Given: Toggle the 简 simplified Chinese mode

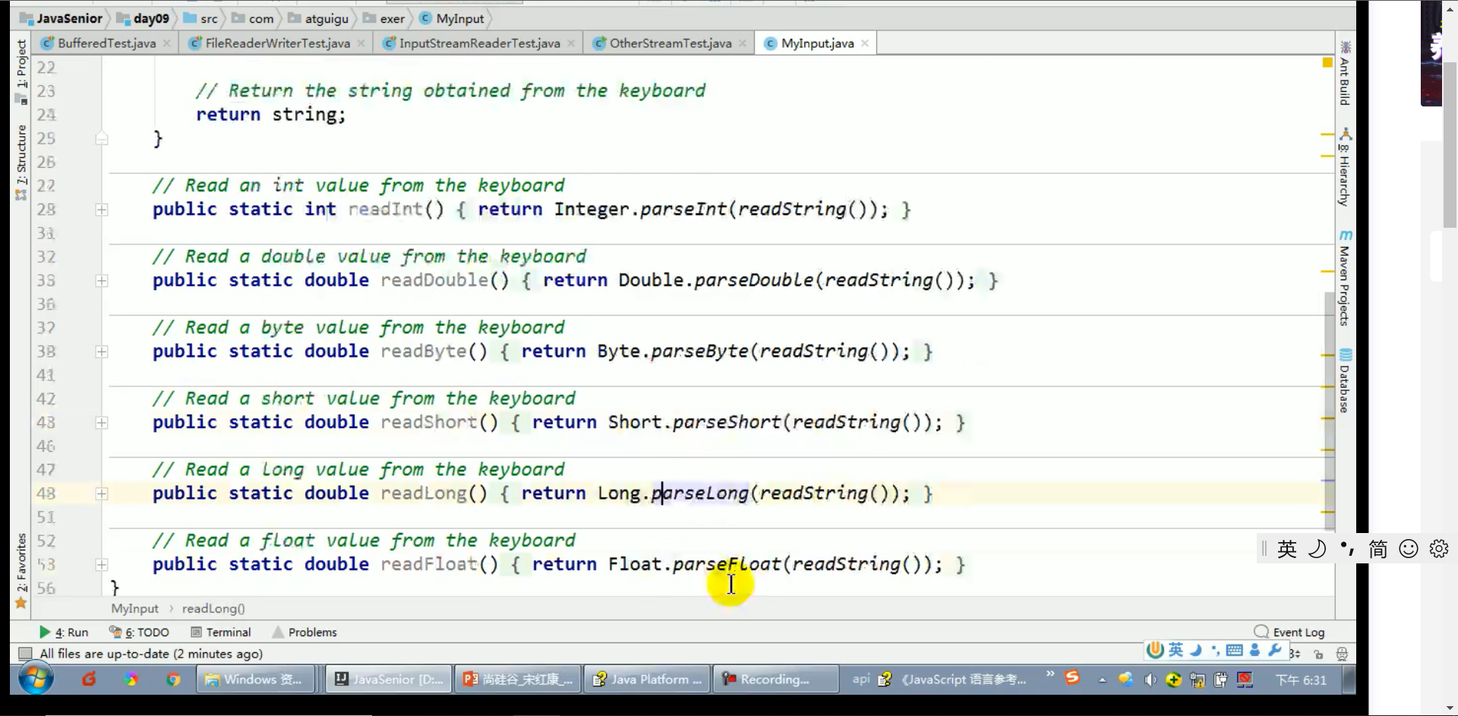Looking at the screenshot, I should (x=1378, y=548).
